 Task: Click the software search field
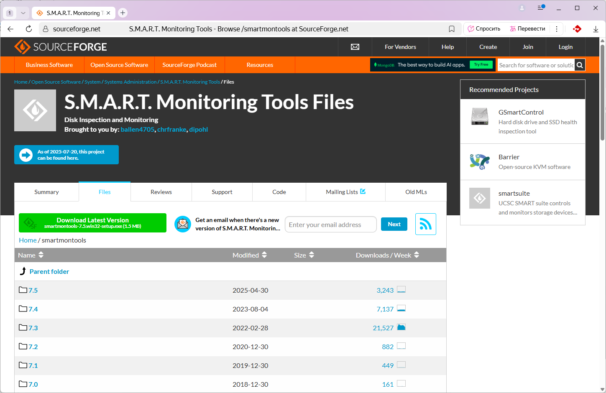(x=536, y=65)
